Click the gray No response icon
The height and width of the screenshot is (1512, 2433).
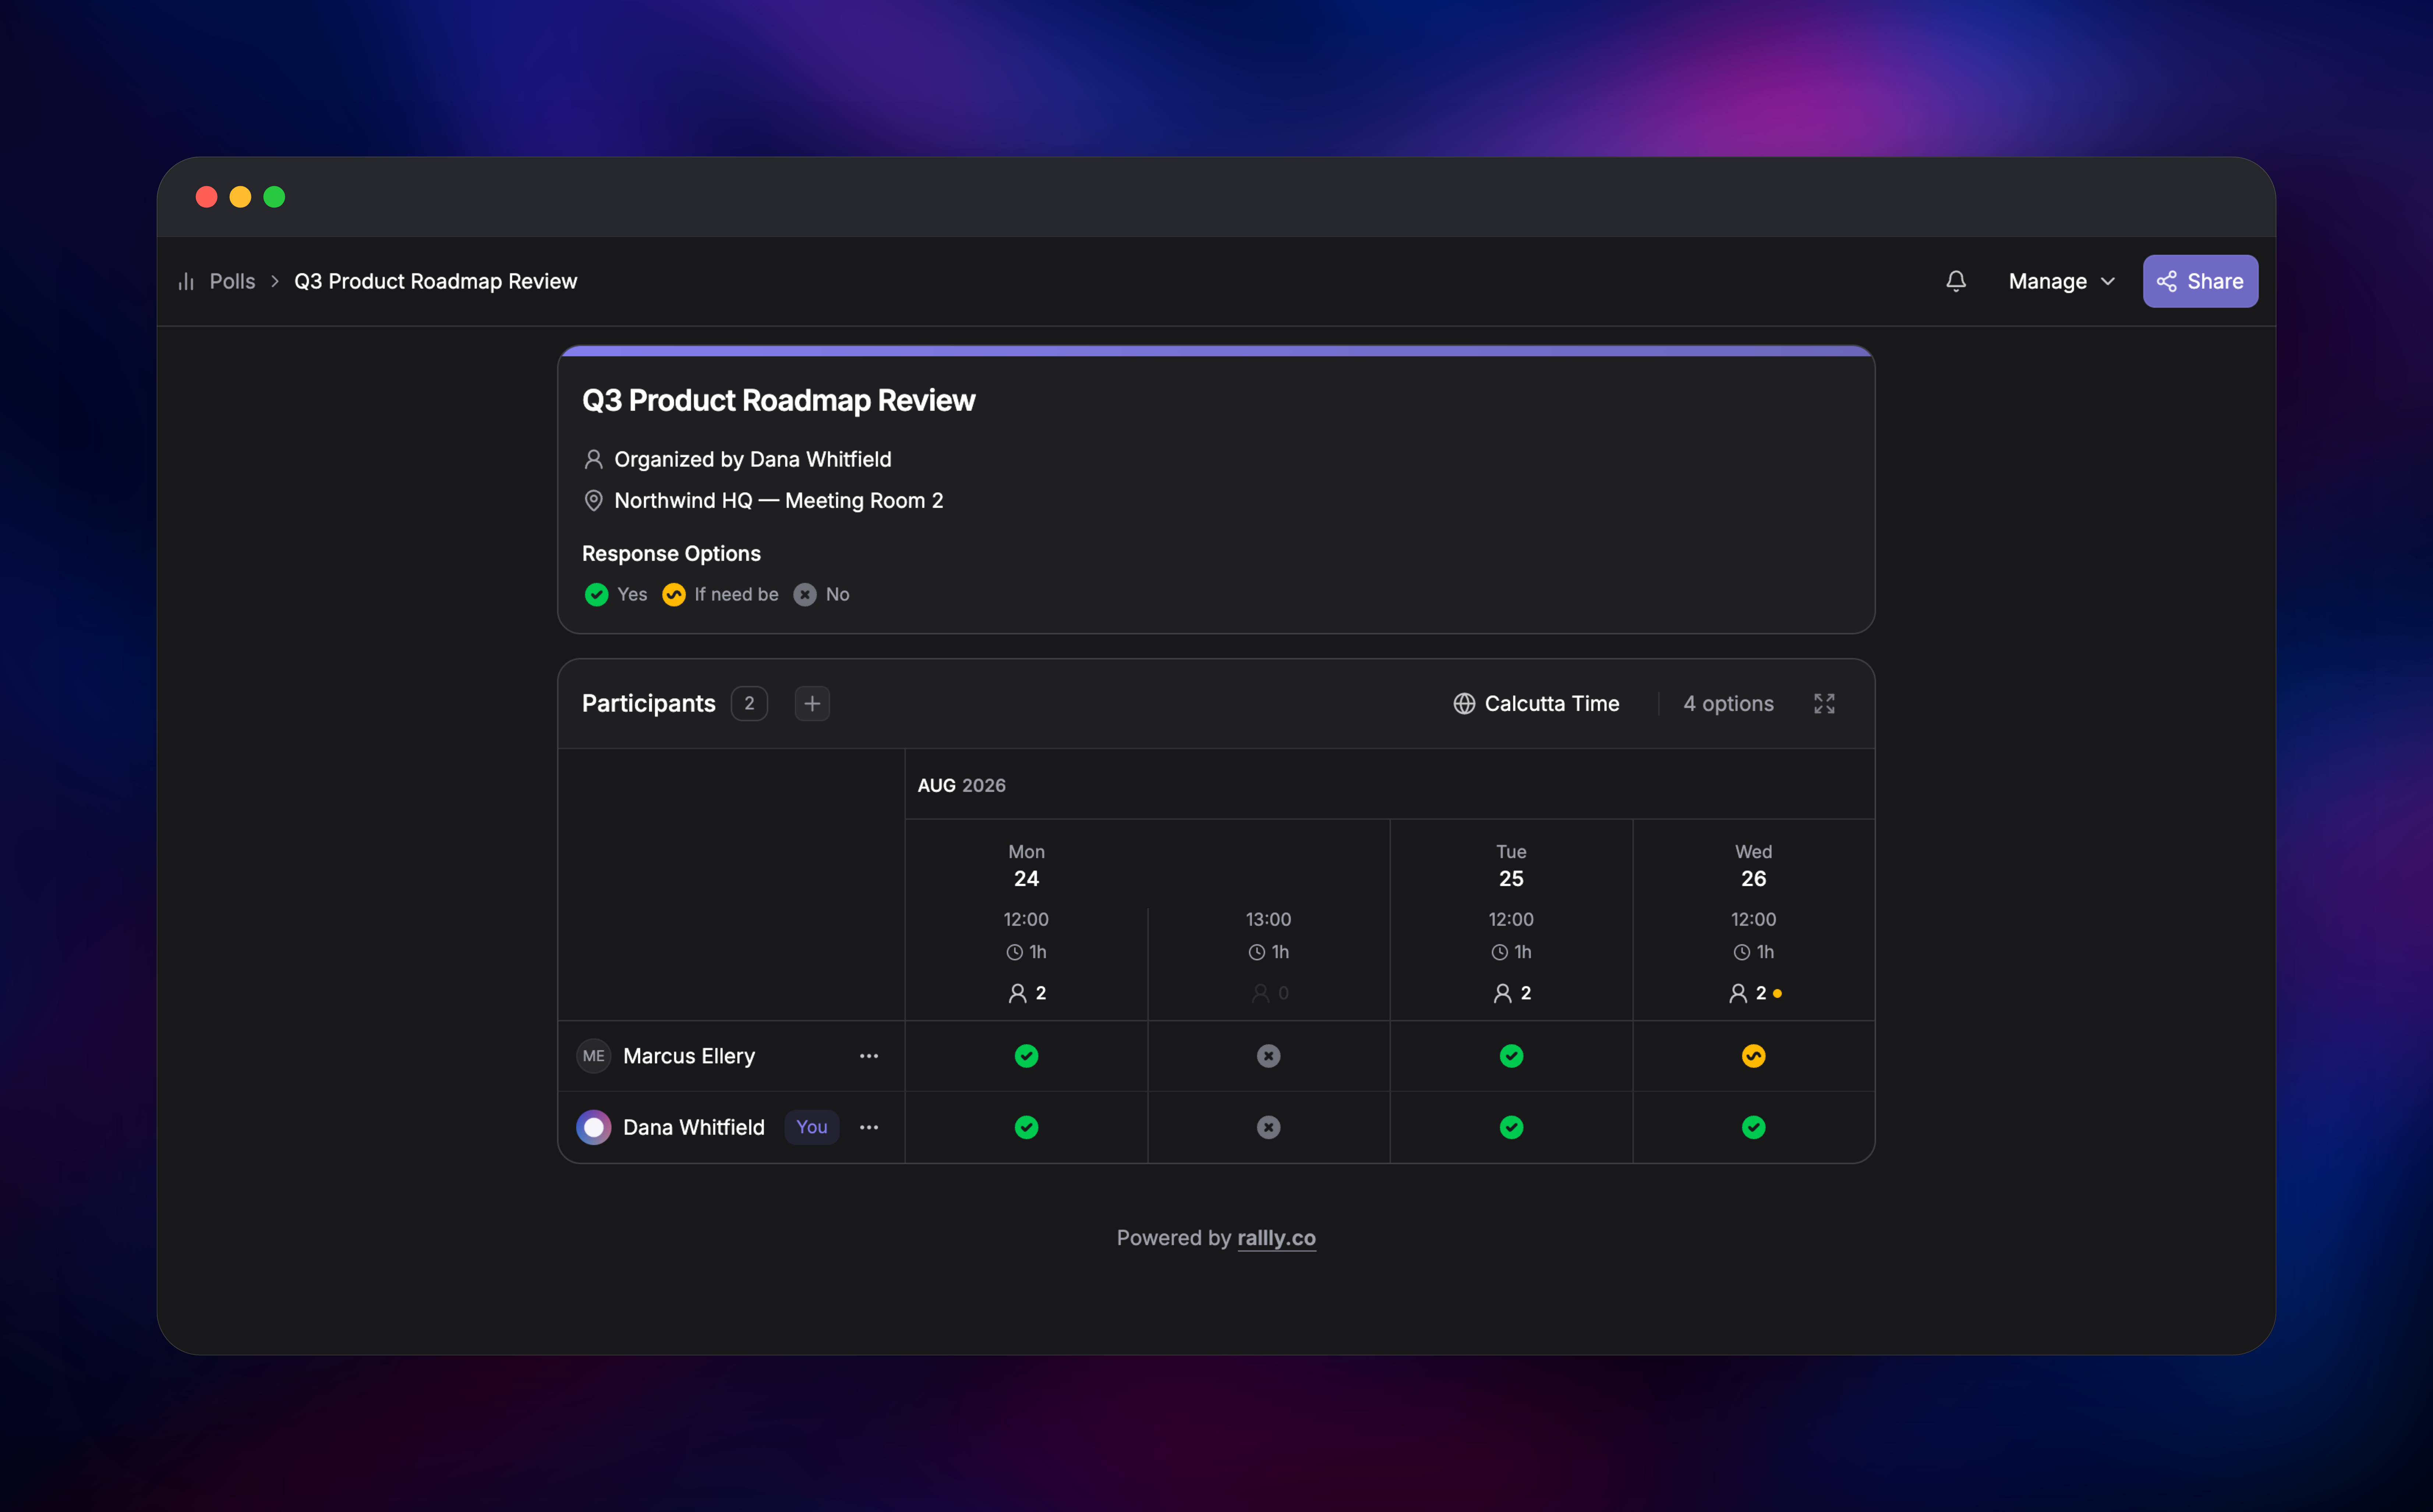pyautogui.click(x=805, y=594)
